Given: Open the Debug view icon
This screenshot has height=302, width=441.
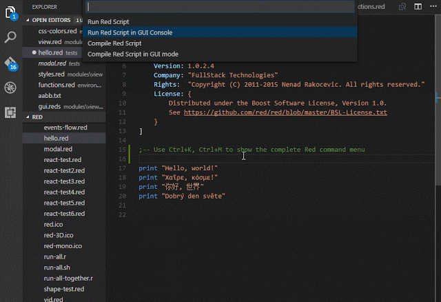Looking at the screenshot, I should click(10, 88).
